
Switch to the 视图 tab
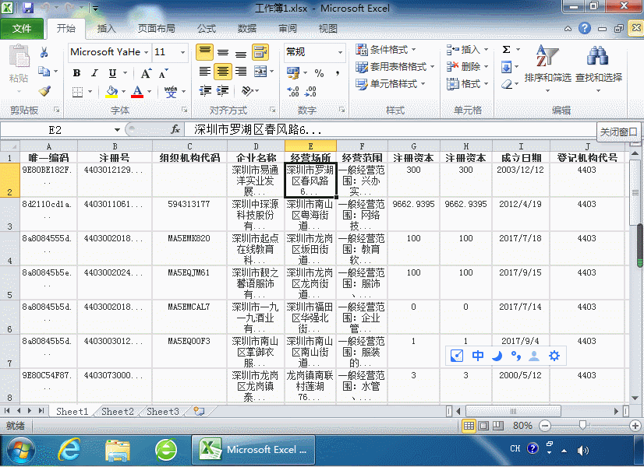(327, 28)
